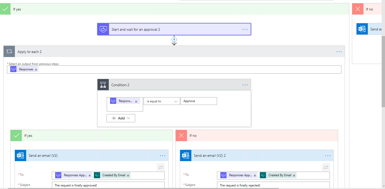Click the Outlook icon in the outer If no branch

click(362, 29)
